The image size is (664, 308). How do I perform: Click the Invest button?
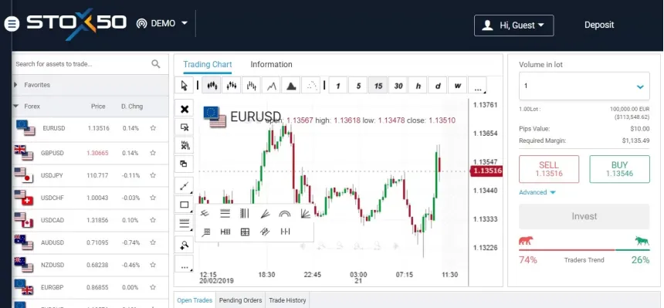[584, 216]
